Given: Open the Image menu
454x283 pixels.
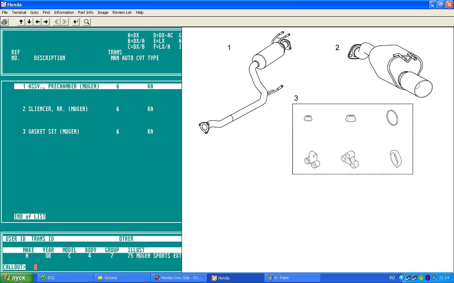Looking at the screenshot, I should (x=103, y=12).
